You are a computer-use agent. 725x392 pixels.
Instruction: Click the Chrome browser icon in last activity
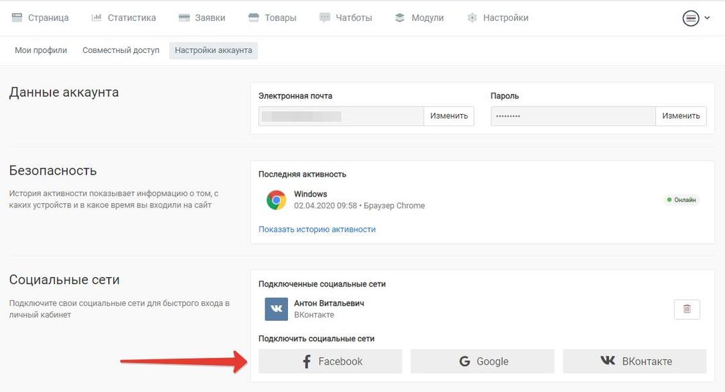click(x=276, y=200)
